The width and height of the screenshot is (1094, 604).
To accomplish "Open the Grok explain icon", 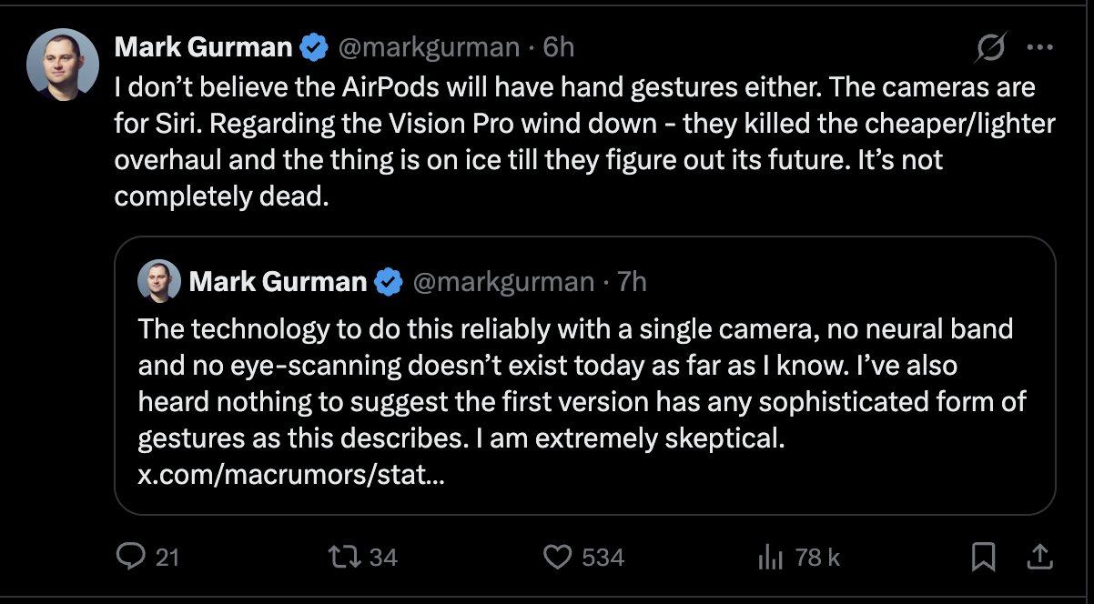I will click(x=990, y=48).
